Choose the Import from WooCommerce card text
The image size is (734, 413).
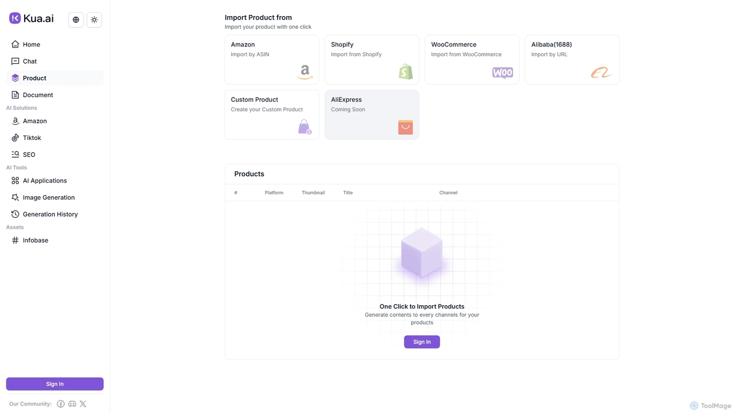[x=466, y=54]
